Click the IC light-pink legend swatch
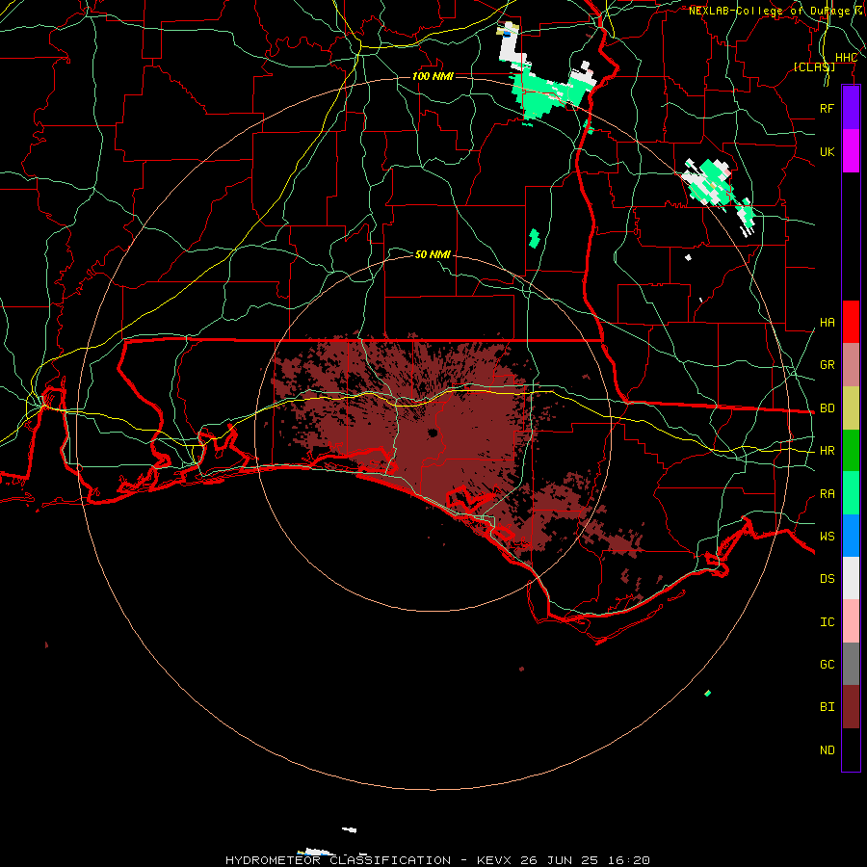The image size is (867, 867). click(x=851, y=621)
